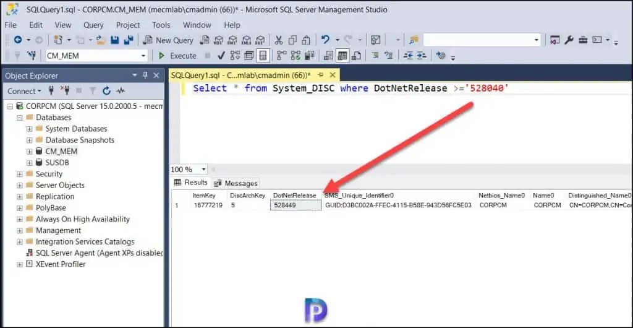Open the Tools menu
The height and width of the screenshot is (328, 633).
[x=161, y=25]
